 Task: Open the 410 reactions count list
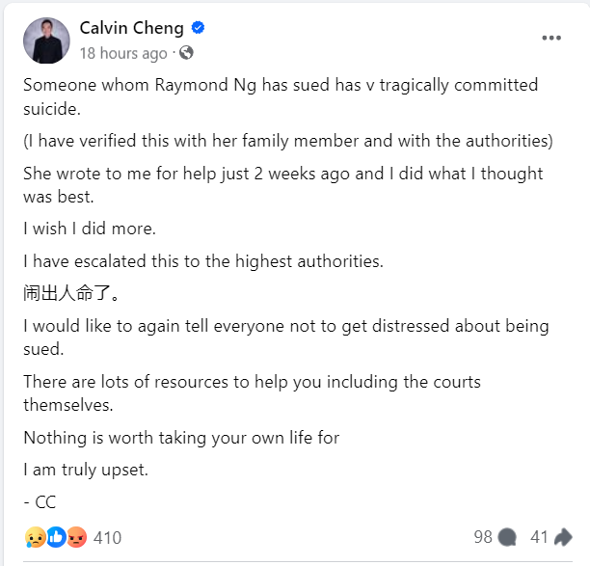tap(108, 537)
